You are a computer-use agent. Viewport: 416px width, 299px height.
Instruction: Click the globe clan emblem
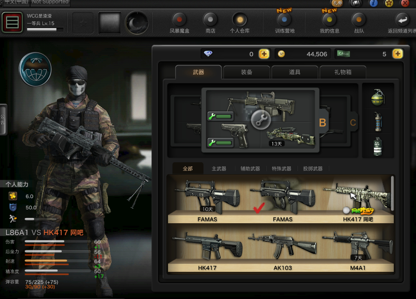(35, 70)
